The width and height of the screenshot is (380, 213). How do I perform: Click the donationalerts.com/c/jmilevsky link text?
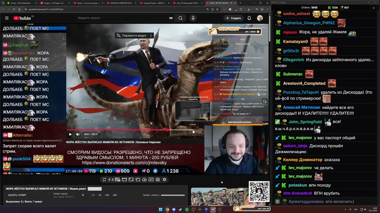point(124,163)
